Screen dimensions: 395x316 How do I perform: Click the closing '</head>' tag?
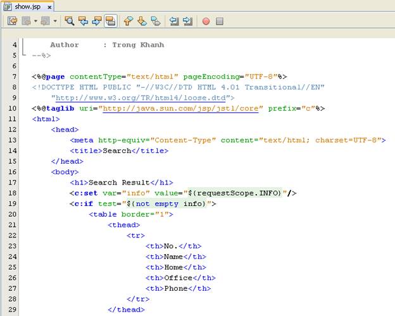pyautogui.click(x=67, y=161)
